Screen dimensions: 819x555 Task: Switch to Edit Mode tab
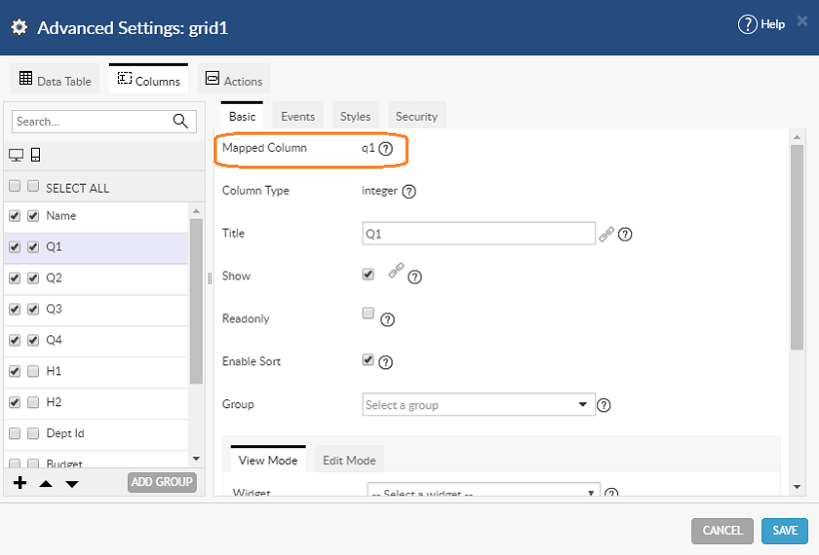(x=348, y=460)
